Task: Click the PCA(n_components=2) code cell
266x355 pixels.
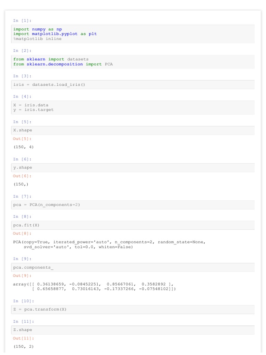Action: click(133, 205)
